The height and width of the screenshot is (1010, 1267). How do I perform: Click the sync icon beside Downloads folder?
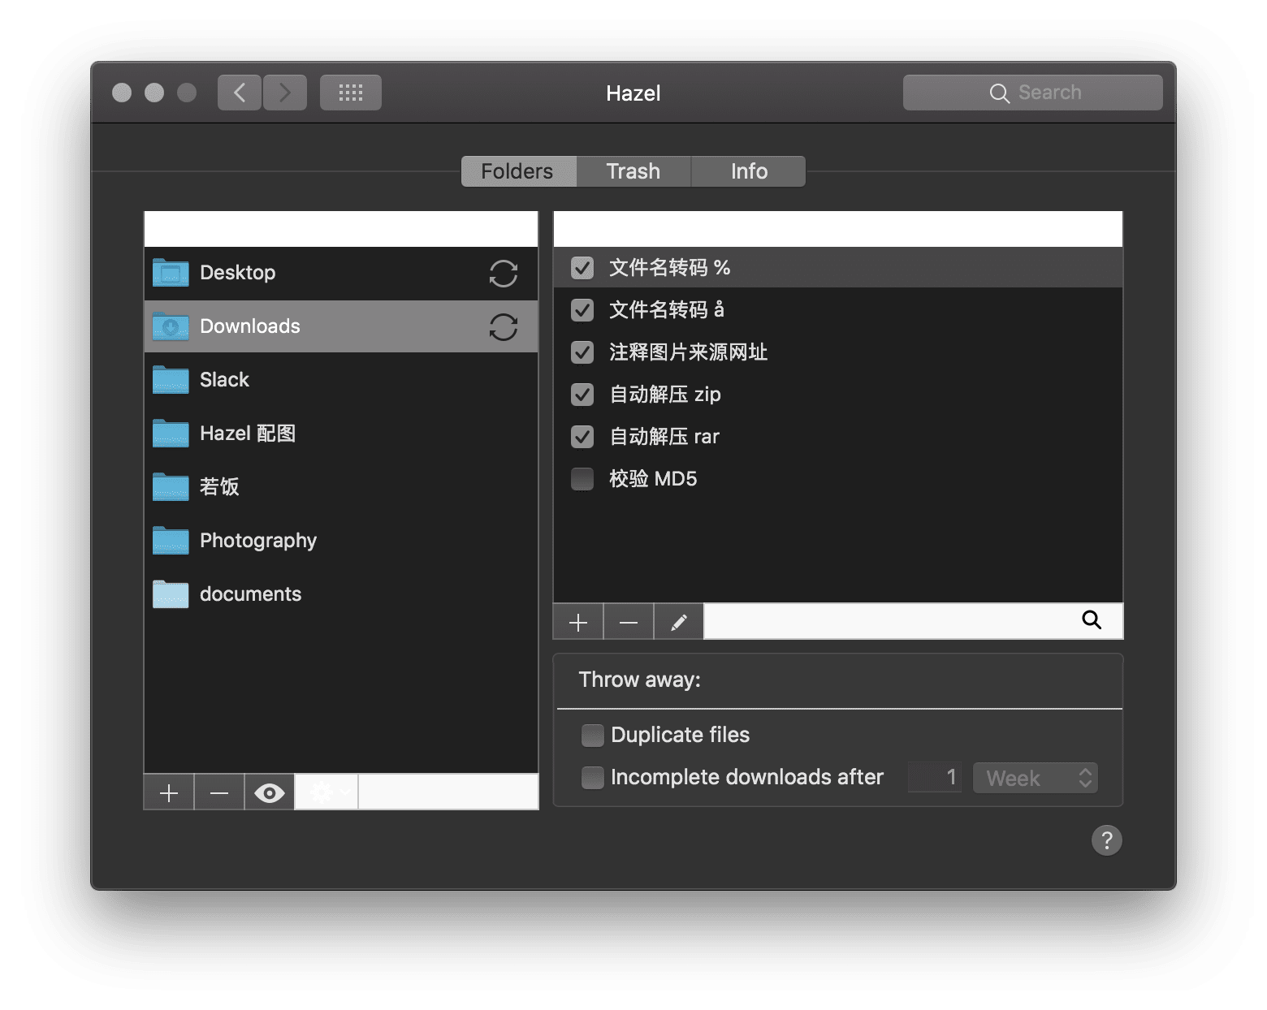[x=503, y=327]
